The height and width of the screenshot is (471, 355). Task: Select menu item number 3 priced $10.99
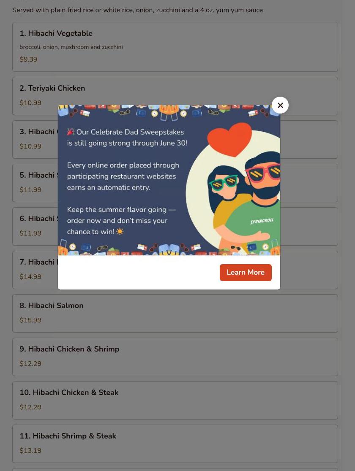35,139
